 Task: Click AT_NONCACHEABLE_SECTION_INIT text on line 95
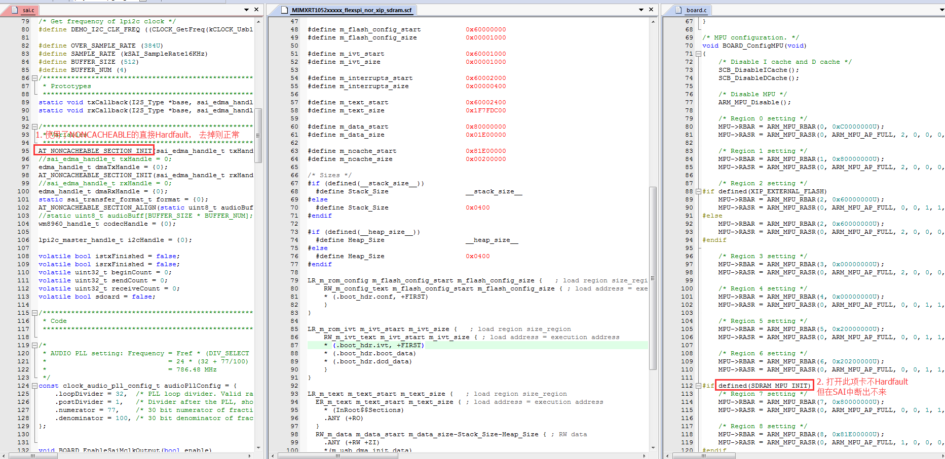95,151
